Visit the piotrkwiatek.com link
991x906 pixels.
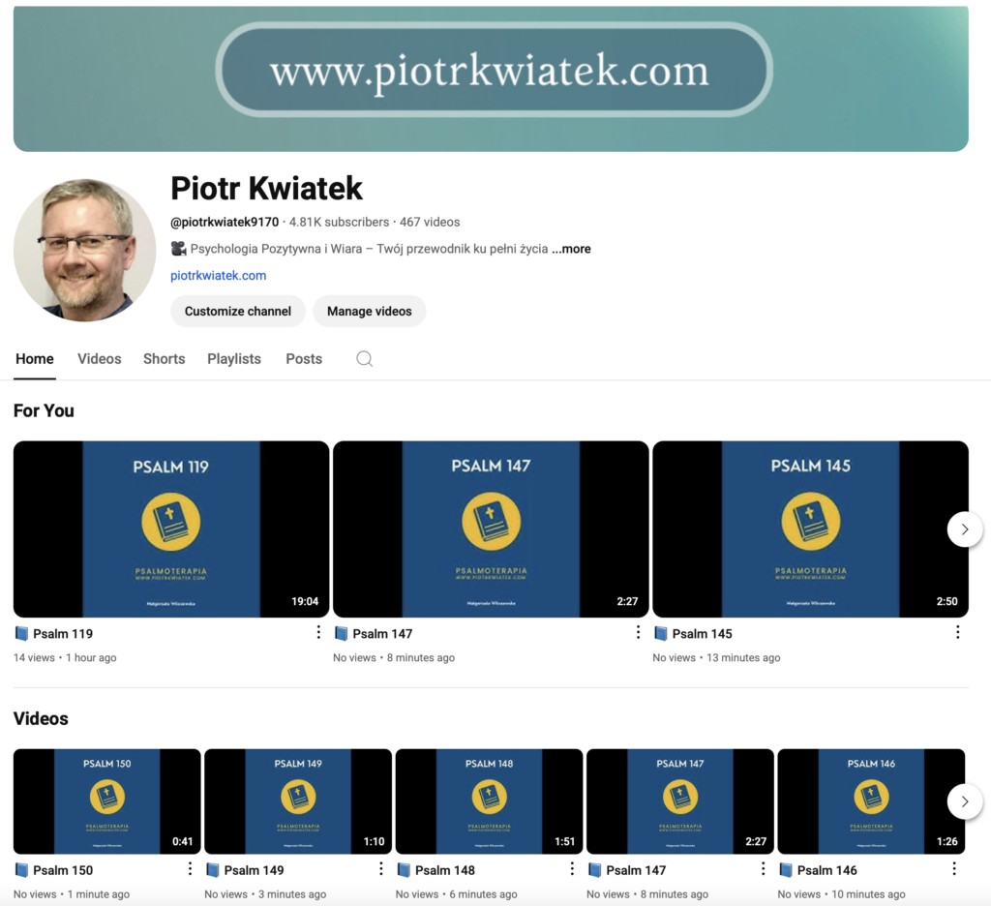coord(218,276)
